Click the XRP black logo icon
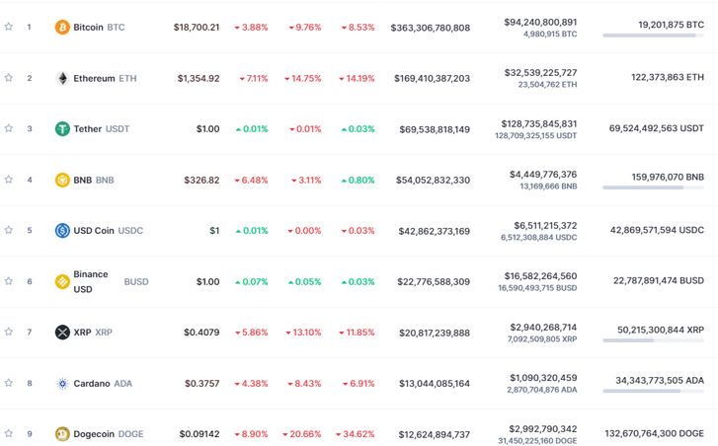Viewport: 718px width, 446px height. 62,333
